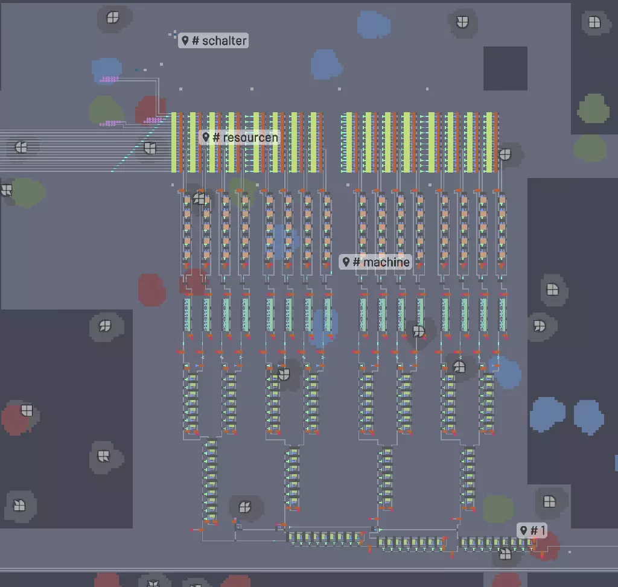Click green color patch left of "# 1" marker
Viewport: 618px width, 587px height.
[x=498, y=509]
